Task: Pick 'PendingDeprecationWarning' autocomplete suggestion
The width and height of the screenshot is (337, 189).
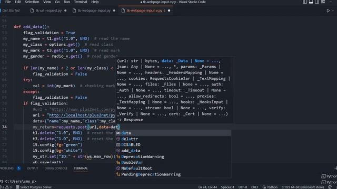Action: [173, 174]
